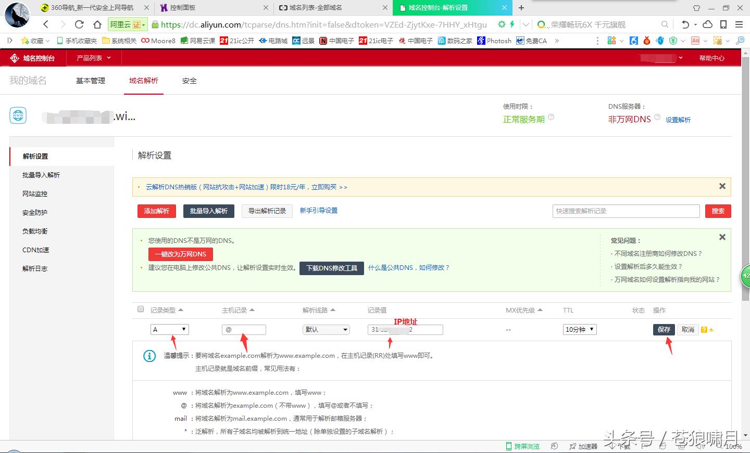Click the yellow help icon beside 取消
750x453 pixels.
pos(705,329)
